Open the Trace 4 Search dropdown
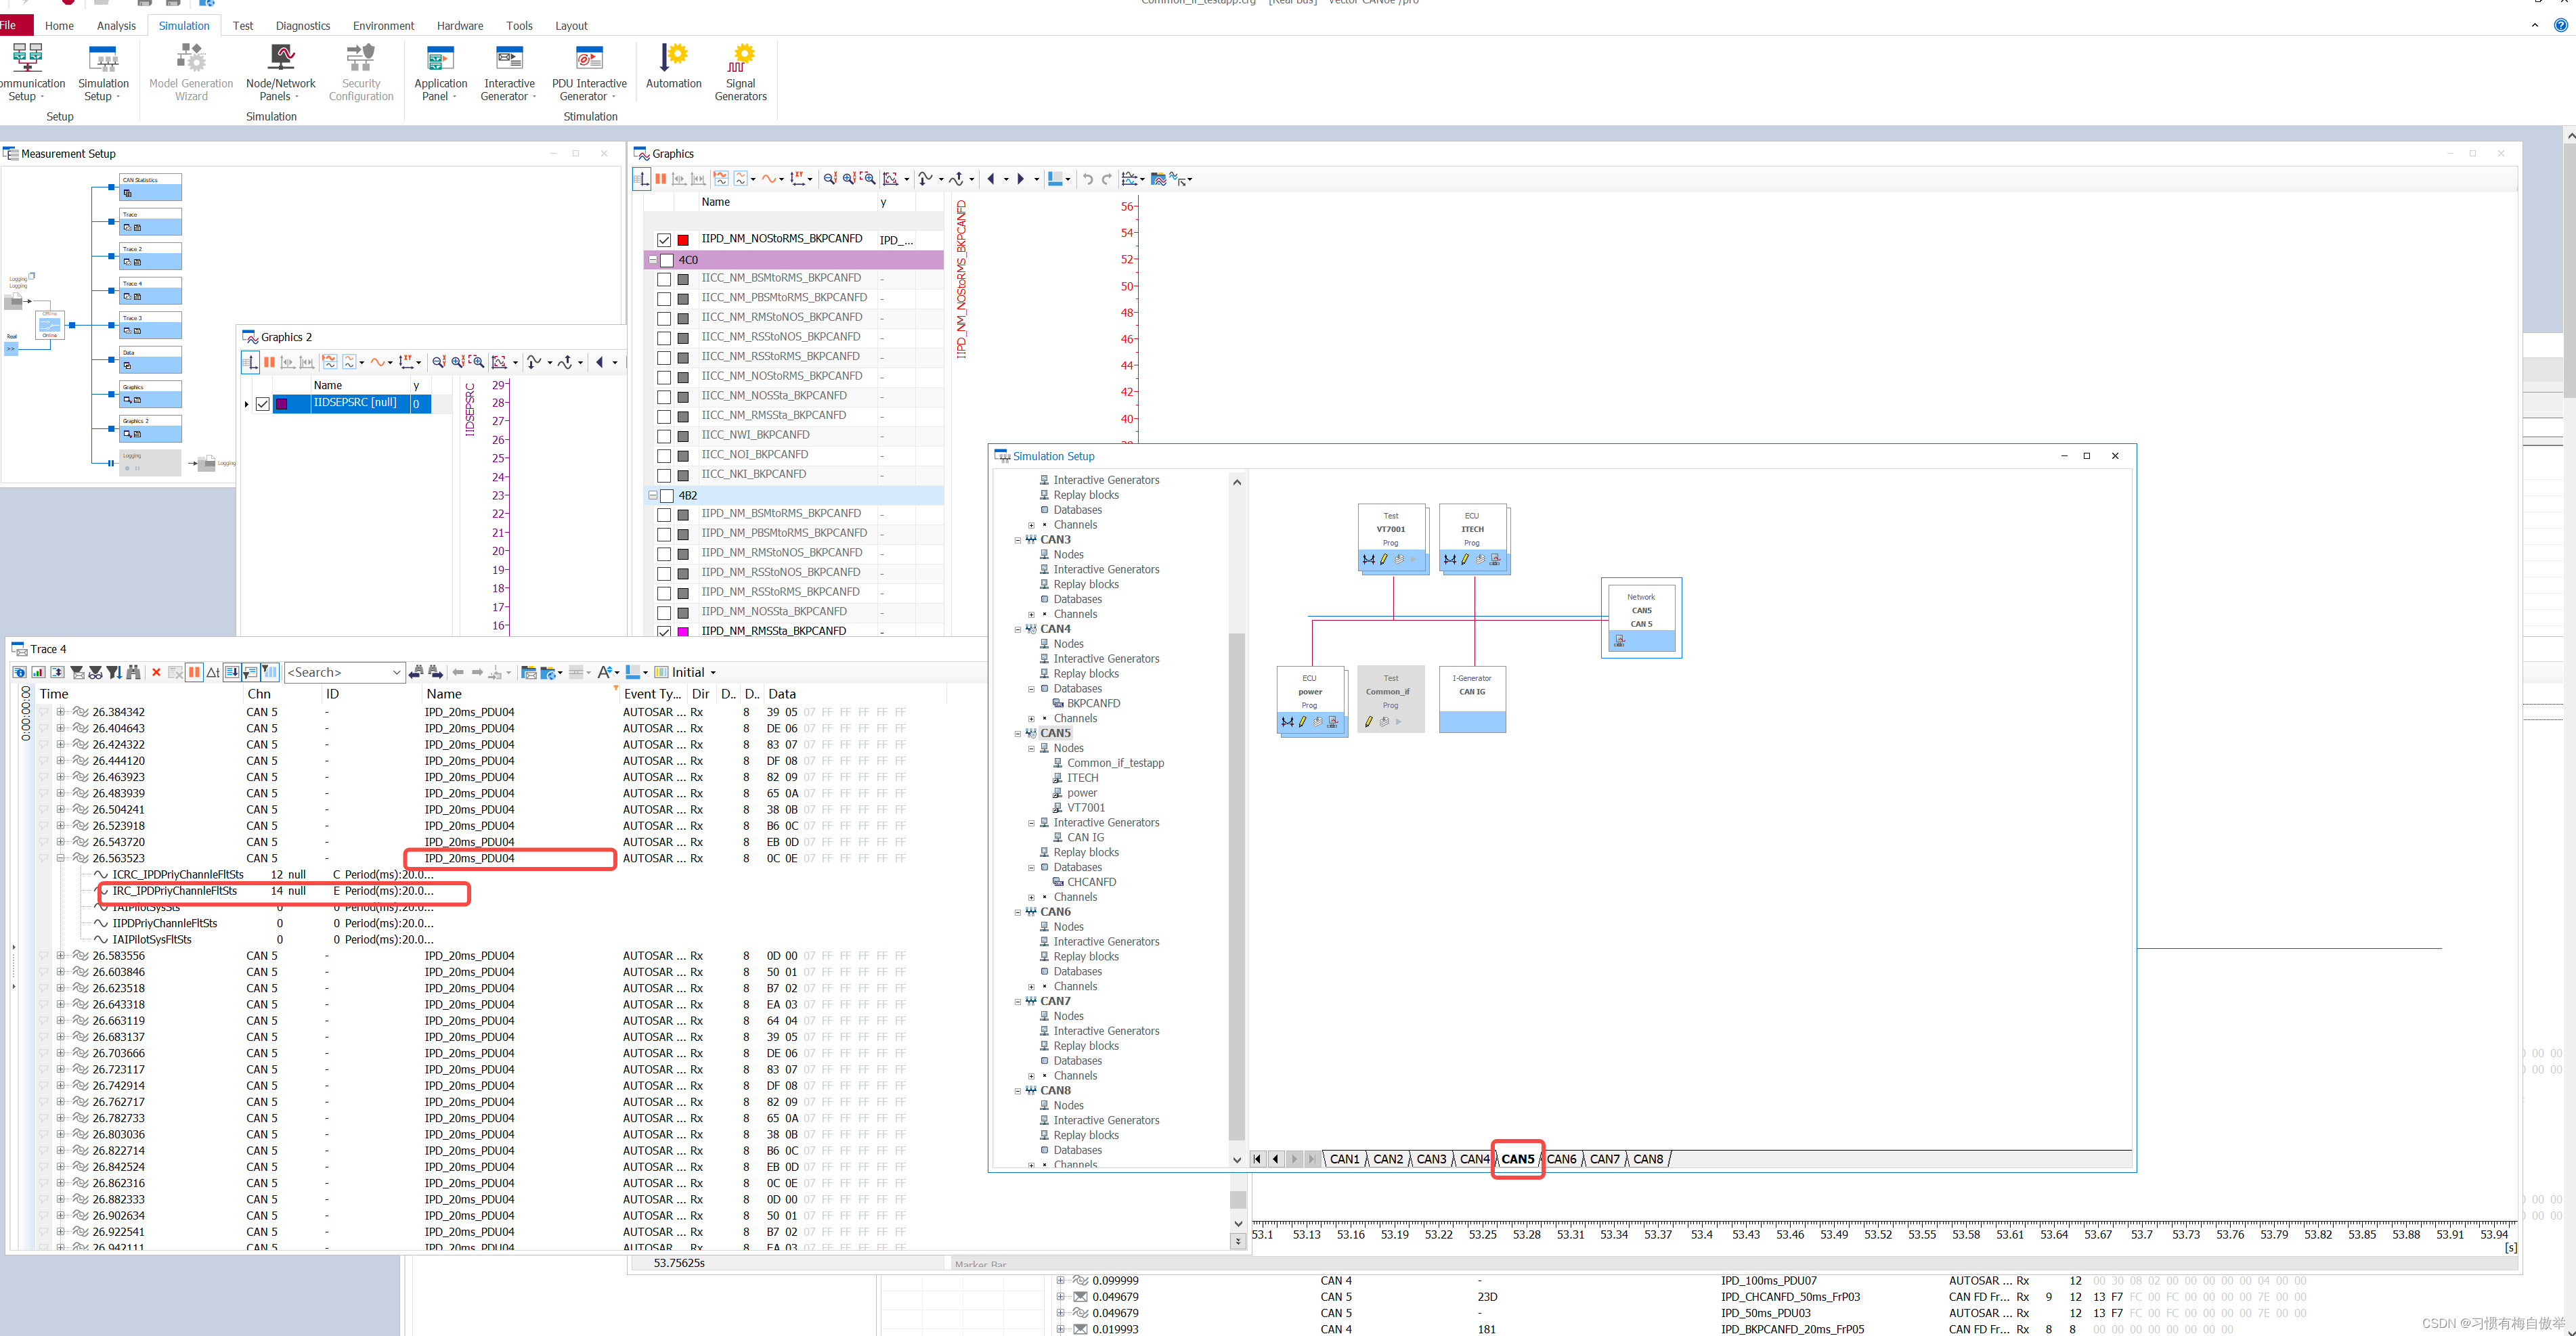The height and width of the screenshot is (1336, 2576). 396,673
